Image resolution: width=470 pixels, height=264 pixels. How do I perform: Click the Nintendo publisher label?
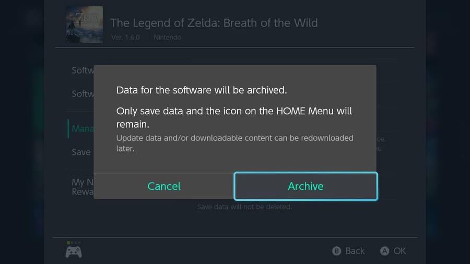[x=167, y=38]
